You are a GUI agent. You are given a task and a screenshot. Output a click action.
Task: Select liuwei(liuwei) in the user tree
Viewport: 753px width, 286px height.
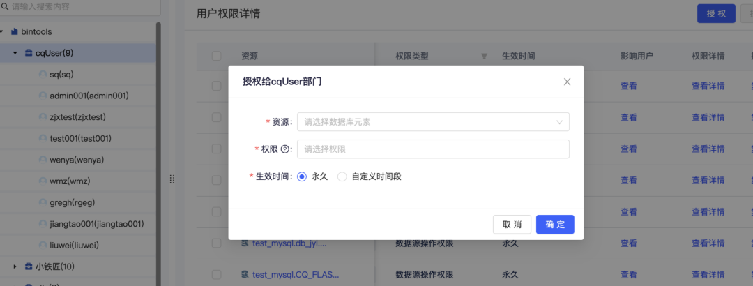point(74,245)
